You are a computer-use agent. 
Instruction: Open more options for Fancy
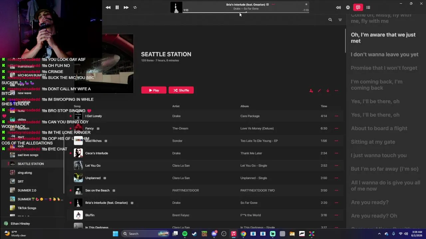coord(336,128)
